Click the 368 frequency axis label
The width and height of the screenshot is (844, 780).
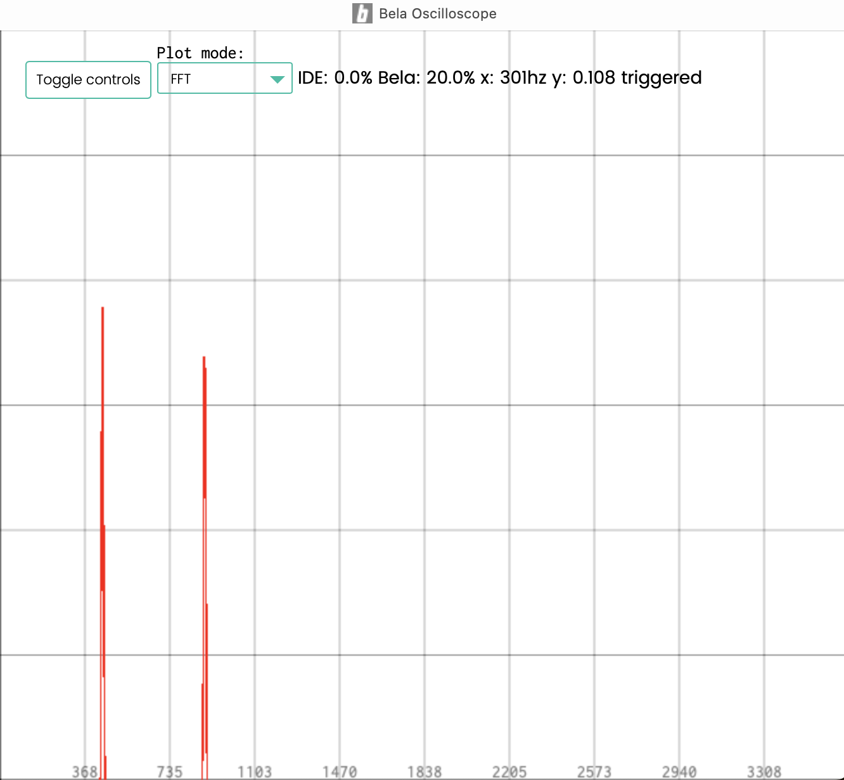coord(85,772)
